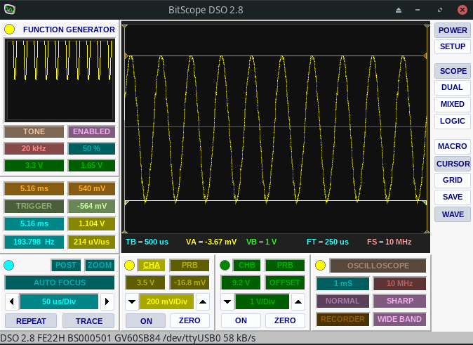This screenshot has width=473, height=345.
Task: Open the TONE waveform type selector
Action: coord(34,131)
